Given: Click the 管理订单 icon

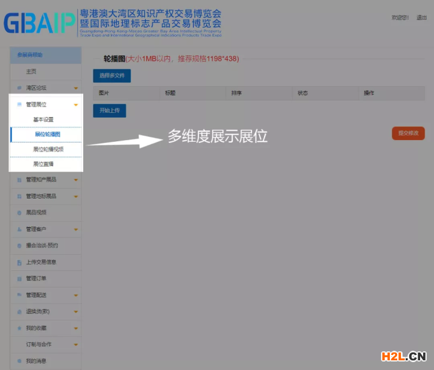Looking at the screenshot, I should (19, 278).
